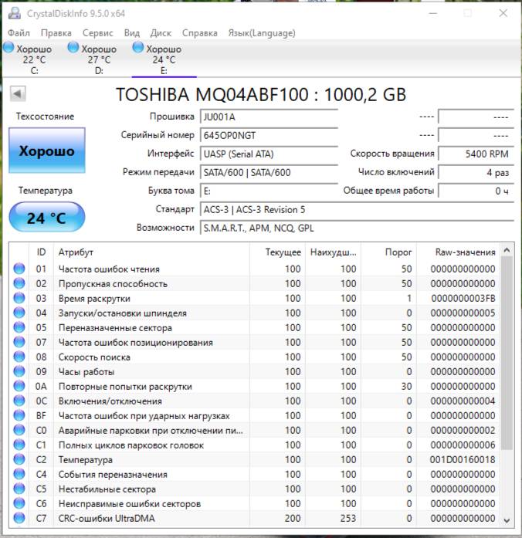The height and width of the screenshot is (538, 522).
Task: Click the 24 °C temperature indicator button
Action: 47,218
